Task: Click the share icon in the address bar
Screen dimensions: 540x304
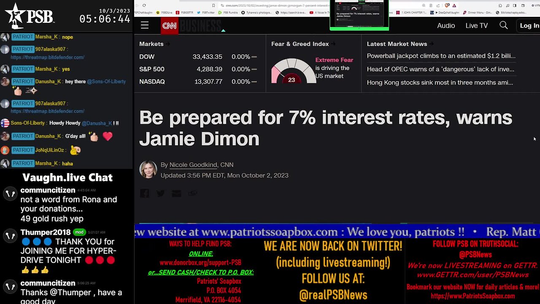Action: pyautogui.click(x=438, y=5)
